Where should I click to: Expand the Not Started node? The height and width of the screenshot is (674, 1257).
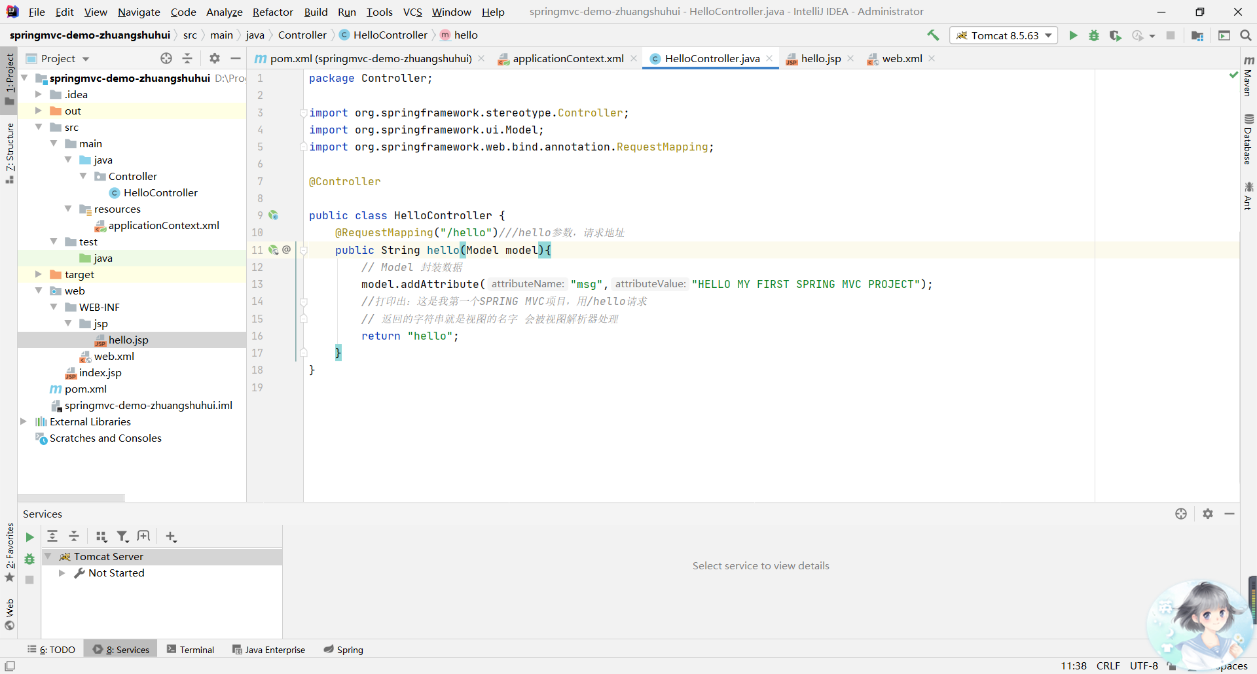(62, 573)
